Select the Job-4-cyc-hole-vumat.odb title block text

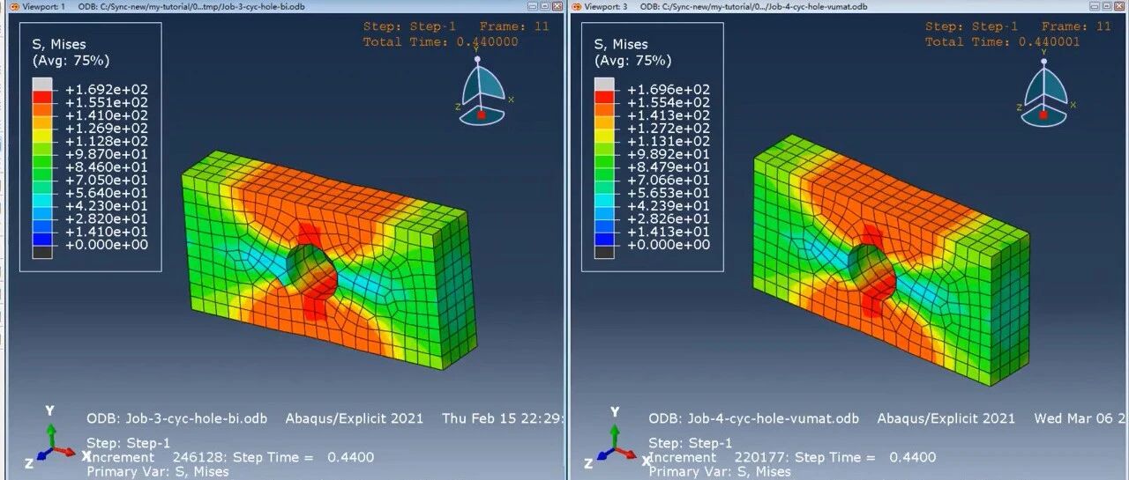[x=753, y=418]
